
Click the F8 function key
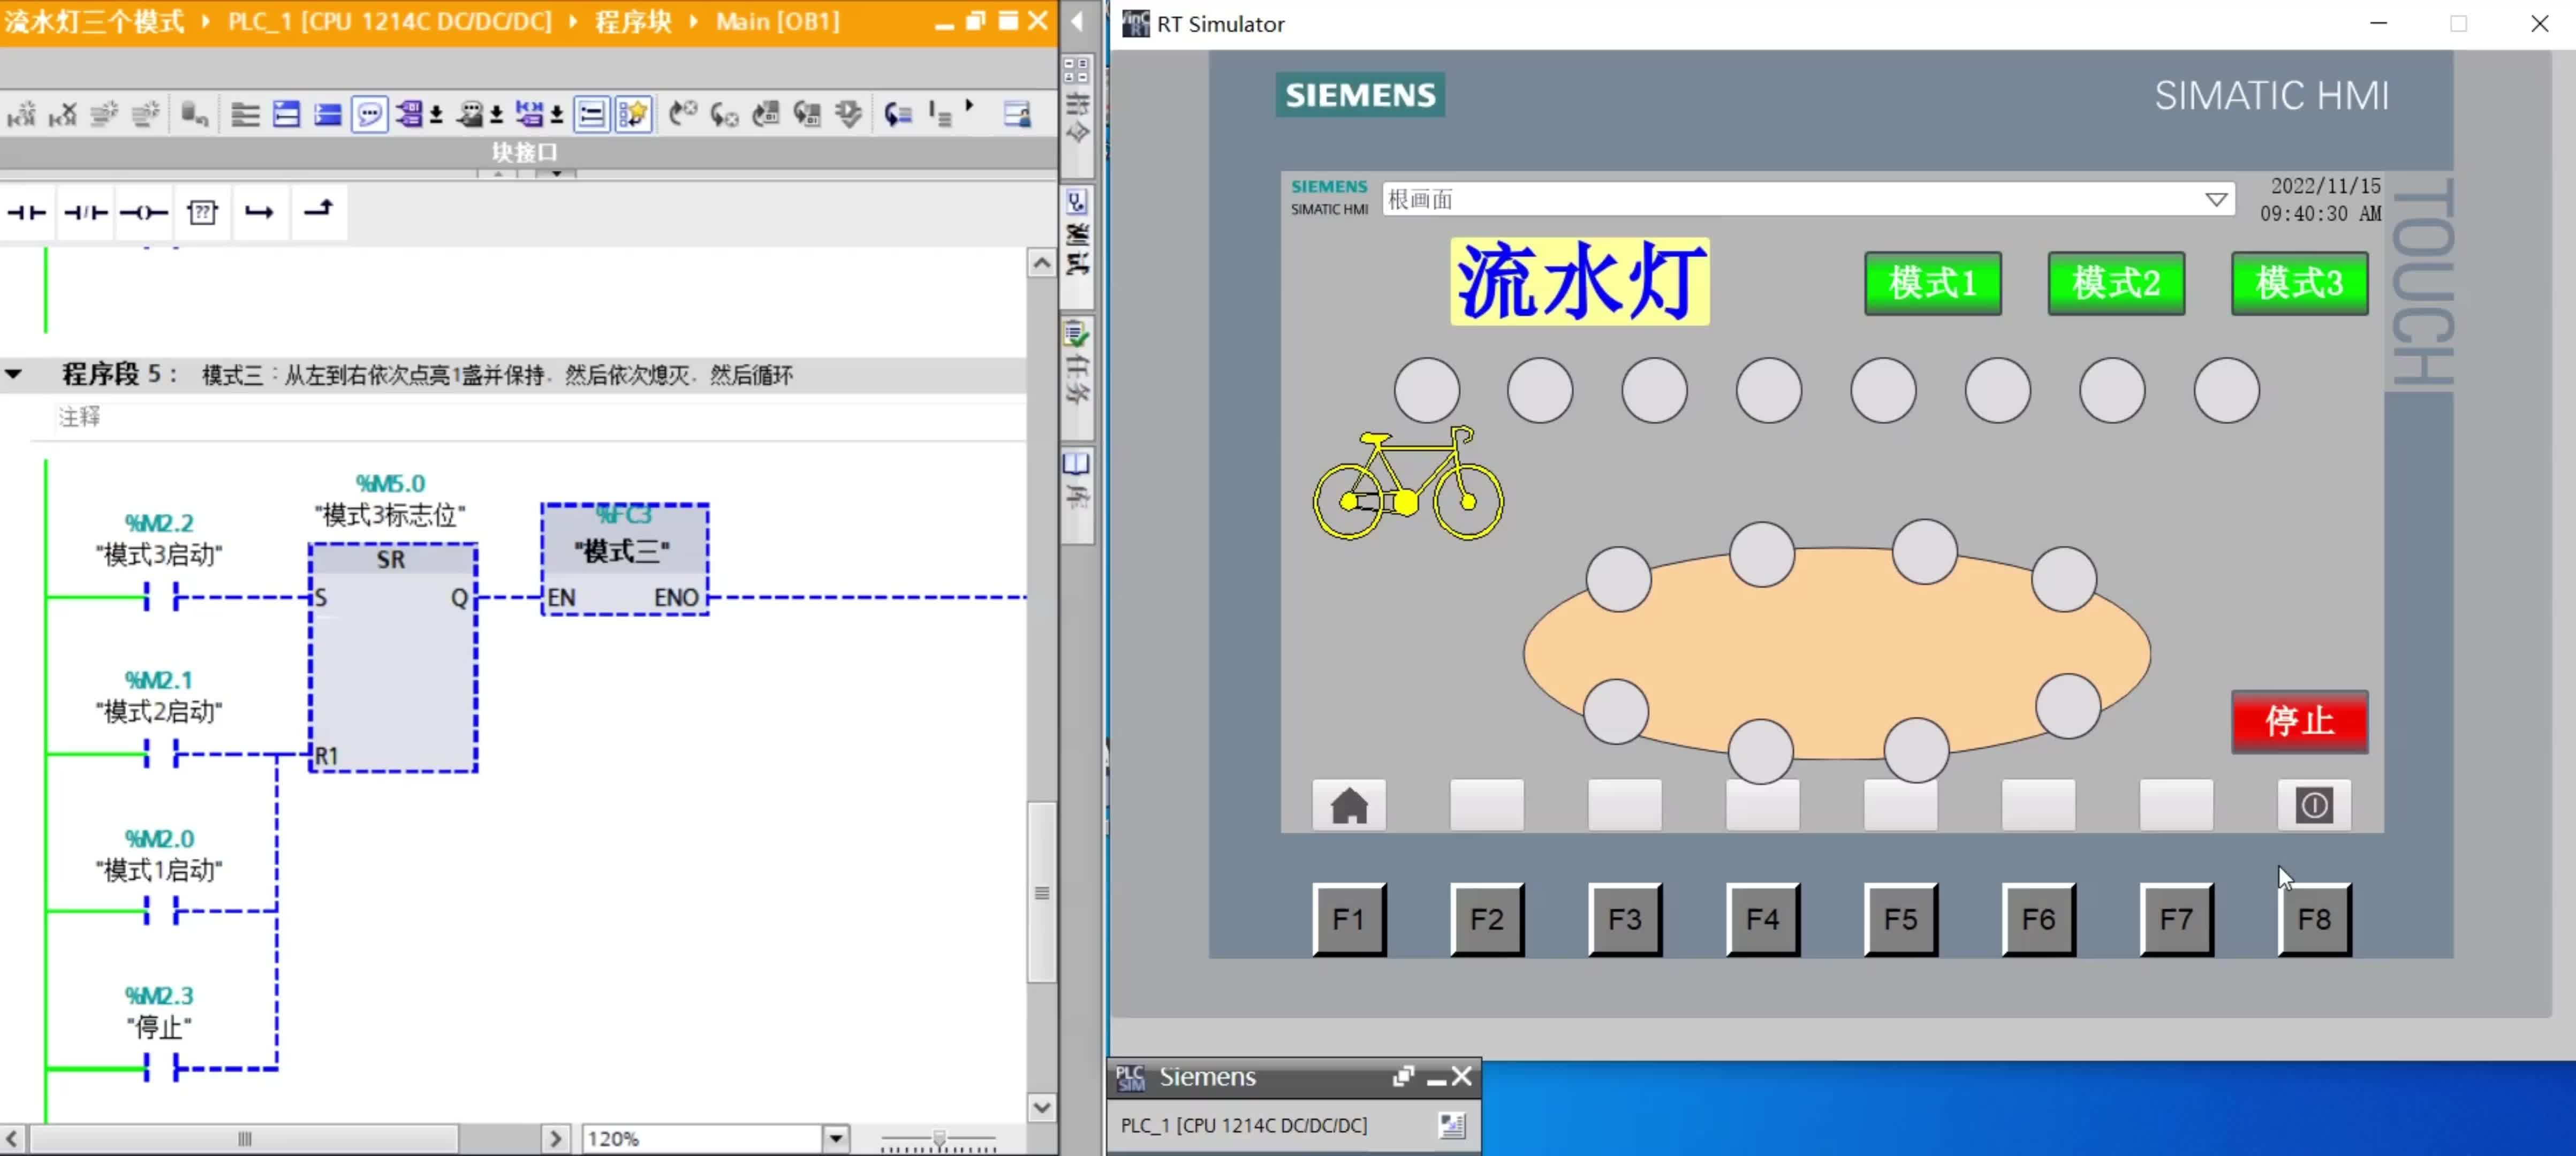[2314, 919]
